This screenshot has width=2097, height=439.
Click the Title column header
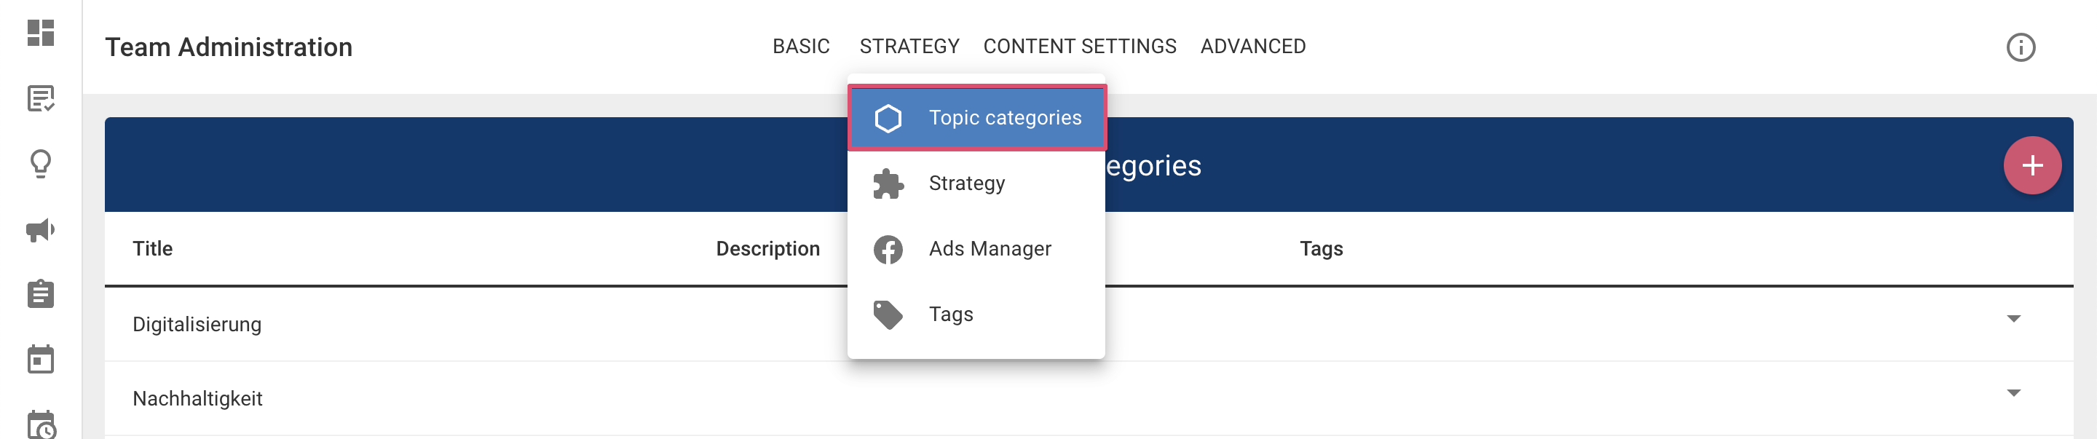click(x=152, y=248)
